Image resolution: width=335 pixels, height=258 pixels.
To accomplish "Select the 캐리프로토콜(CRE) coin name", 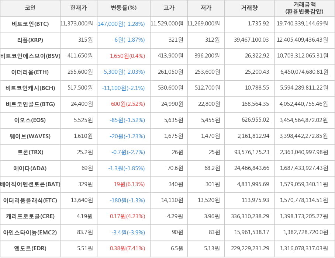I will 30,216.
